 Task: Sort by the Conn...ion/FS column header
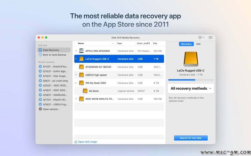coord(144,43)
